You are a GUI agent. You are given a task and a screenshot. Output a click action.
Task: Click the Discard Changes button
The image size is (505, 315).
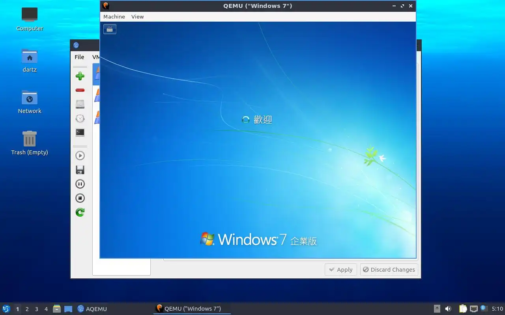tap(389, 270)
